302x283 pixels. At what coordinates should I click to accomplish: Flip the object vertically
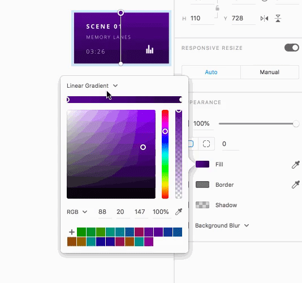tap(278, 19)
